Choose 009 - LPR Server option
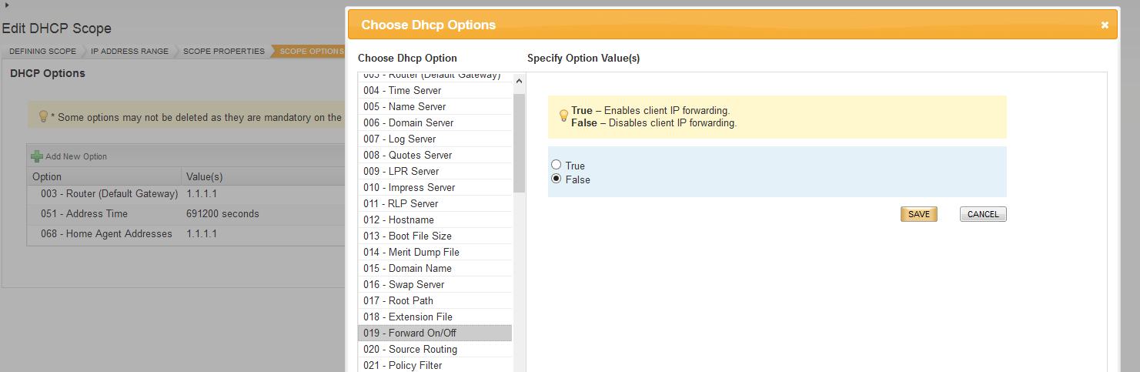This screenshot has width=1140, height=372. [x=435, y=171]
